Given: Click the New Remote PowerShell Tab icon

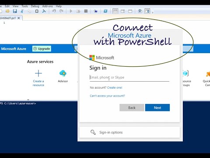Looking at the screenshot, I should (x=96, y=11).
